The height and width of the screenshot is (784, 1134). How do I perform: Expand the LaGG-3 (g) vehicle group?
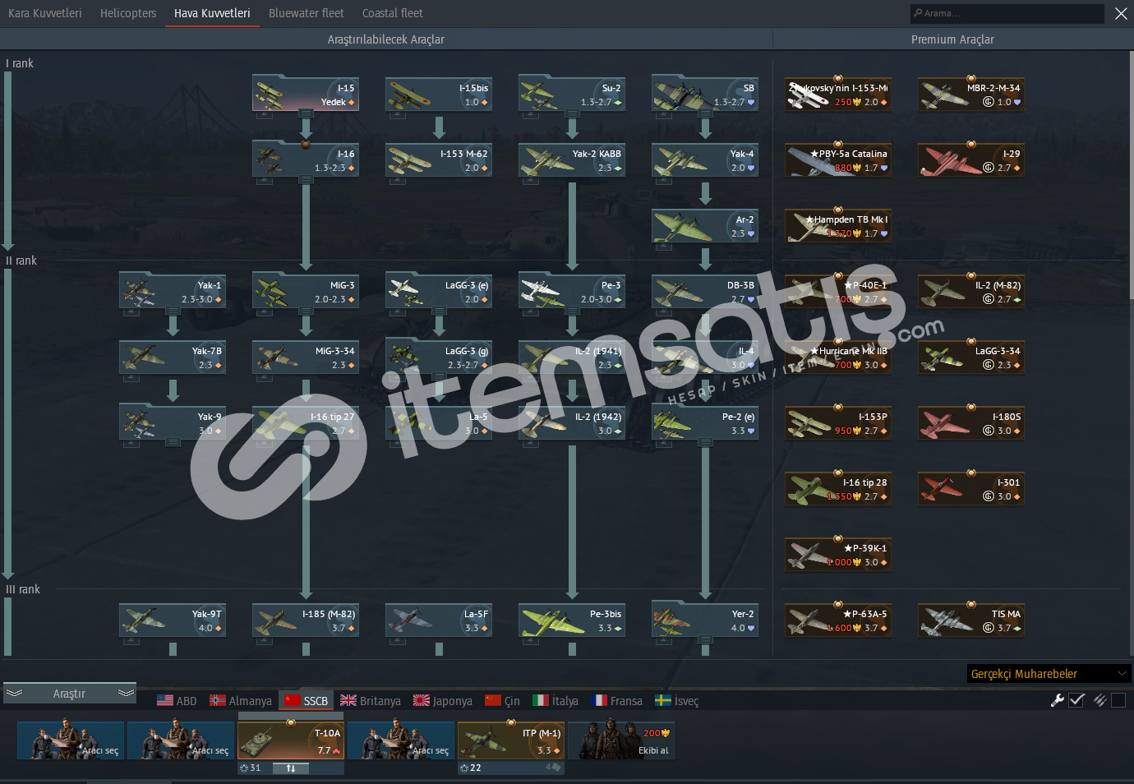(x=439, y=377)
